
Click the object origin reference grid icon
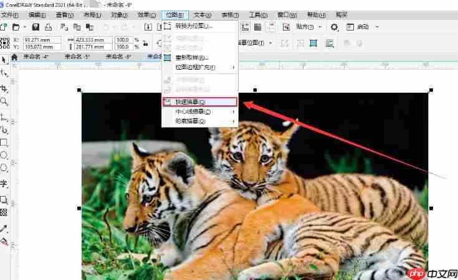pos(5,43)
